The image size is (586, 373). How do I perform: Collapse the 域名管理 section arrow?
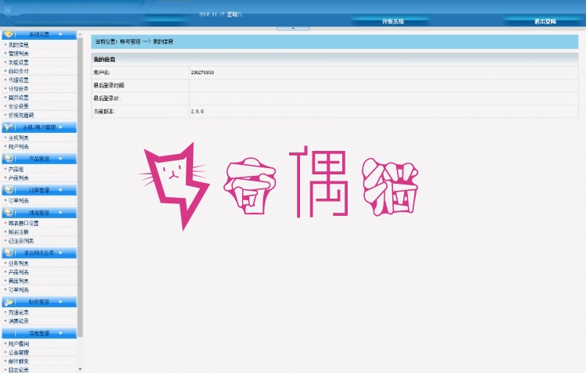pyautogui.click(x=60, y=213)
